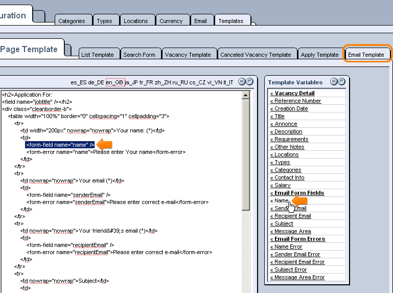The image size is (393, 293).
Task: Insert the Contact Info variable
Action: [287, 177]
